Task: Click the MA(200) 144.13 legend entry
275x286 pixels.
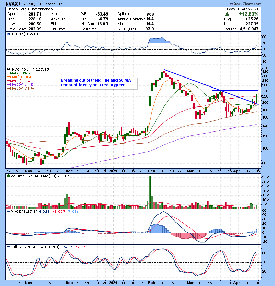Action: (22, 85)
